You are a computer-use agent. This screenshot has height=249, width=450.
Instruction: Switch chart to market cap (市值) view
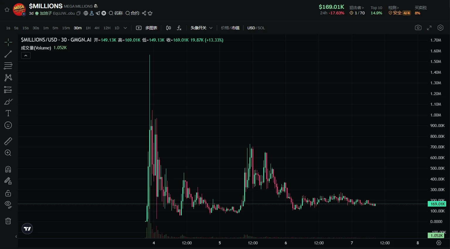235,28
